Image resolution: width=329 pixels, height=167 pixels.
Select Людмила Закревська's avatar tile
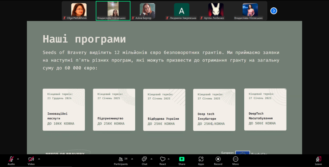(x=181, y=11)
